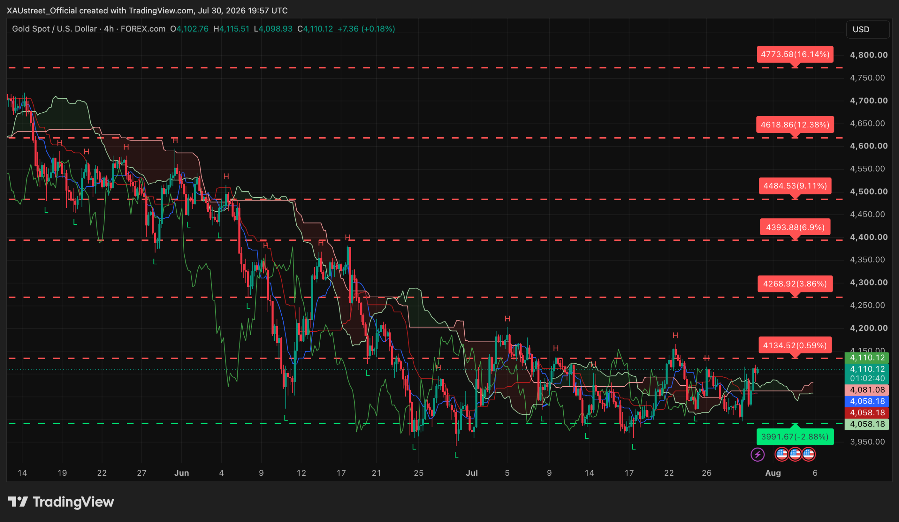Click the Aug label on time axis
This screenshot has height=522, width=899.
tap(773, 473)
